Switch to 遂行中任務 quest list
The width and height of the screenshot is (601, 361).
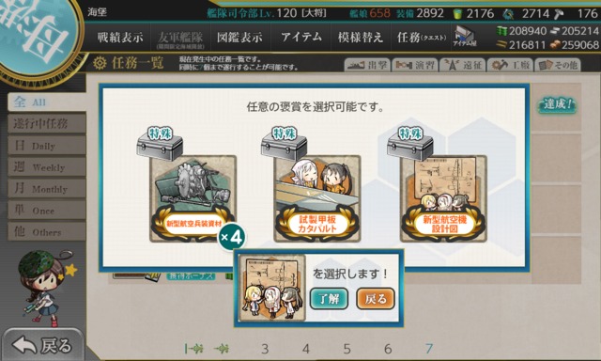click(46, 123)
